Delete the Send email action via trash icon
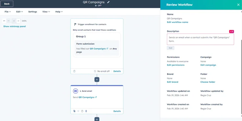This screenshot has width=242, height=121. (x=86, y=111)
